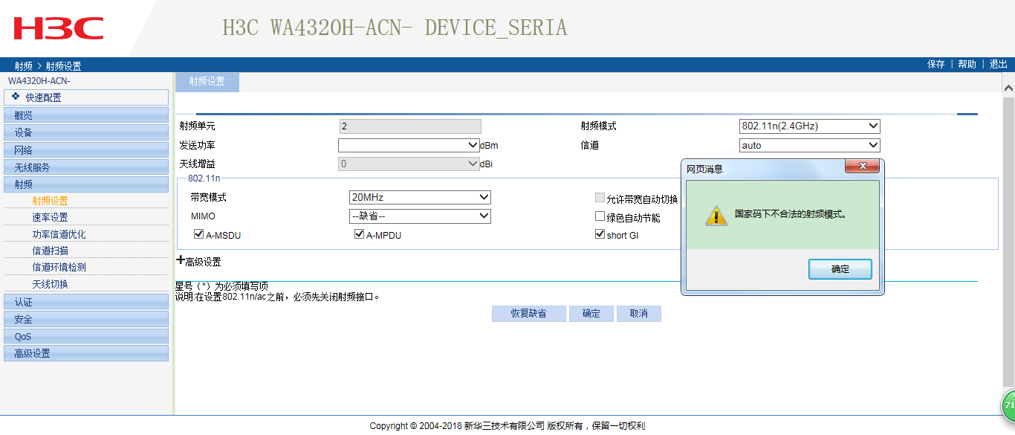
Task: Close the 网页消息 dialog with X
Action: [x=862, y=166]
